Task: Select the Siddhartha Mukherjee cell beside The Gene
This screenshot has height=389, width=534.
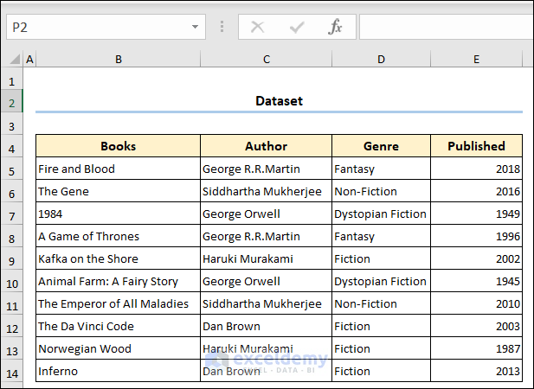Action: tap(266, 191)
